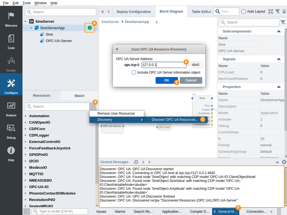Image resolution: width=287 pixels, height=215 pixels.
Task: Select Discover OPC UA Resources menu item
Action: [x=175, y=120]
